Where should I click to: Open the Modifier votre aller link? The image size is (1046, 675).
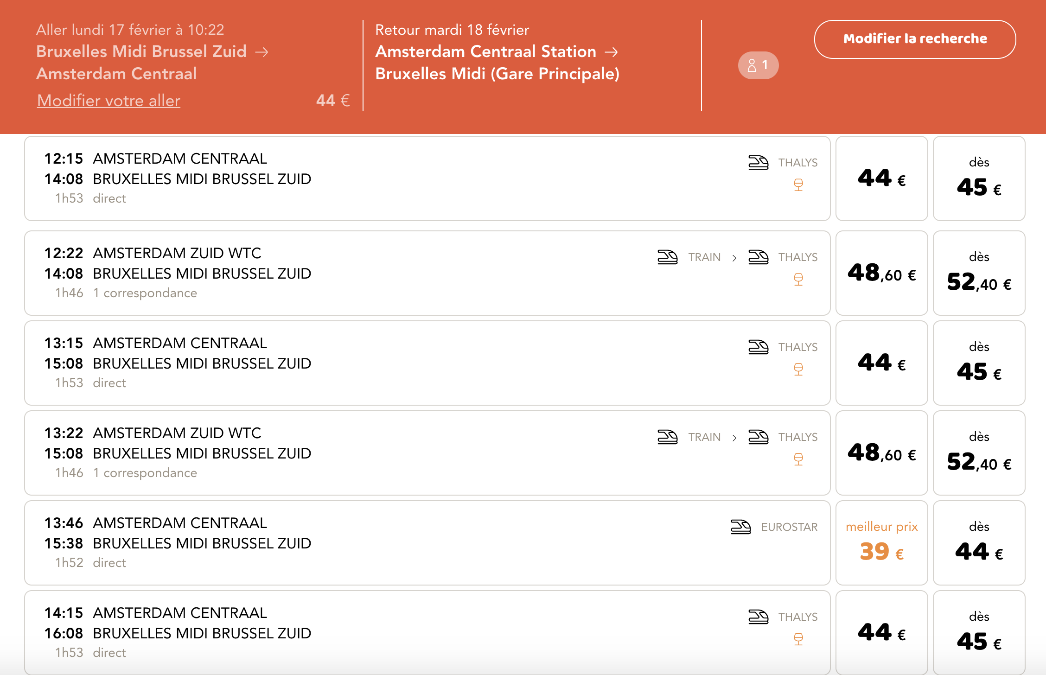click(x=108, y=101)
